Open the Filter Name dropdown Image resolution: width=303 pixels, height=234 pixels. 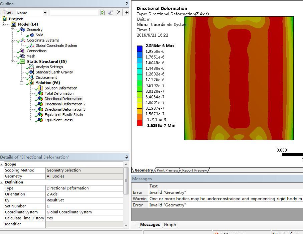45,13
